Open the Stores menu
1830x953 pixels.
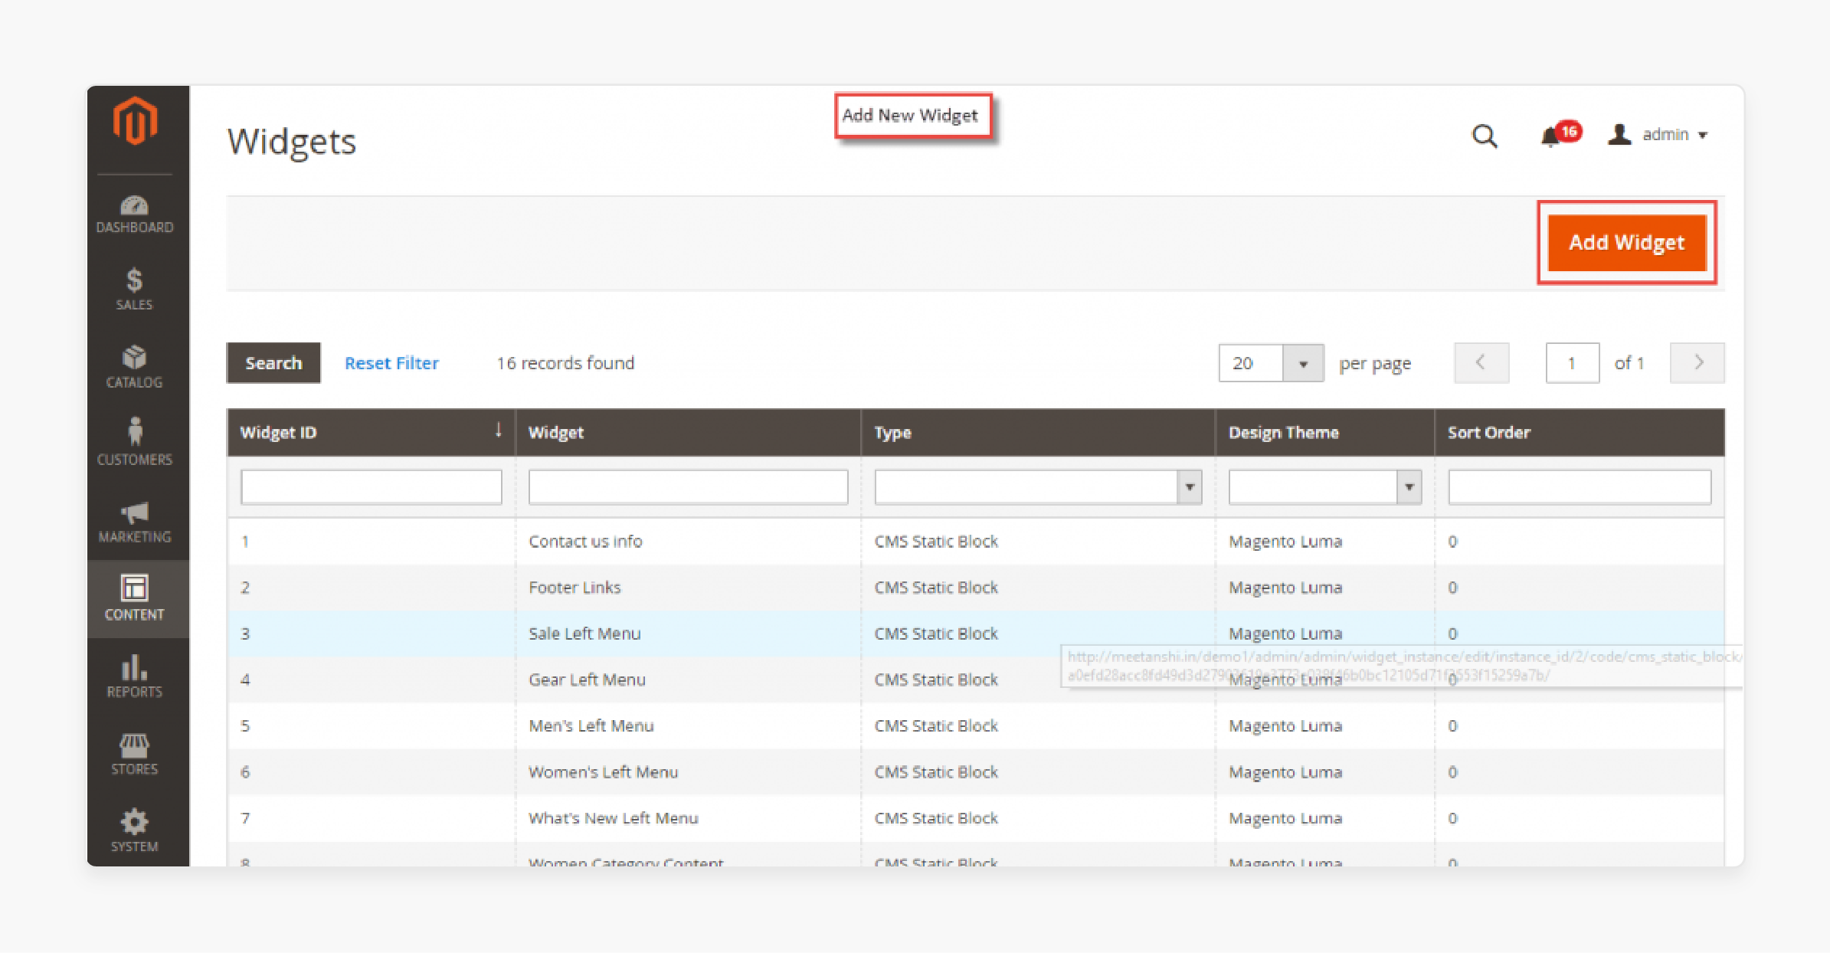[135, 755]
